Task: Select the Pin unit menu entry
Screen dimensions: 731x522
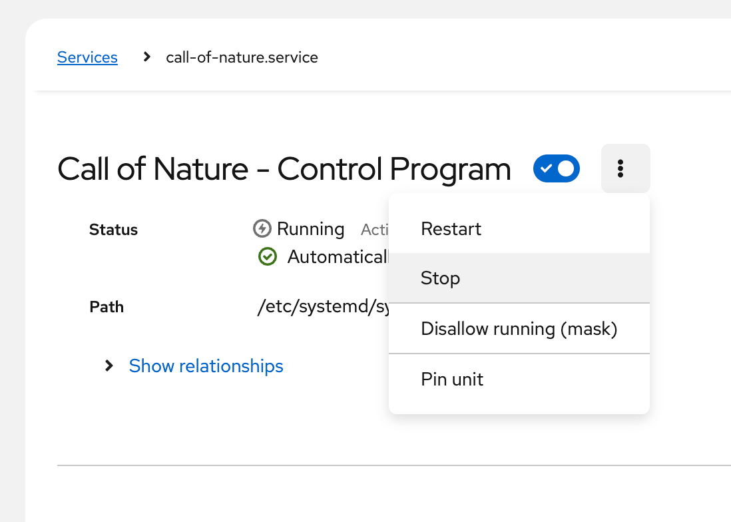Action: [452, 379]
